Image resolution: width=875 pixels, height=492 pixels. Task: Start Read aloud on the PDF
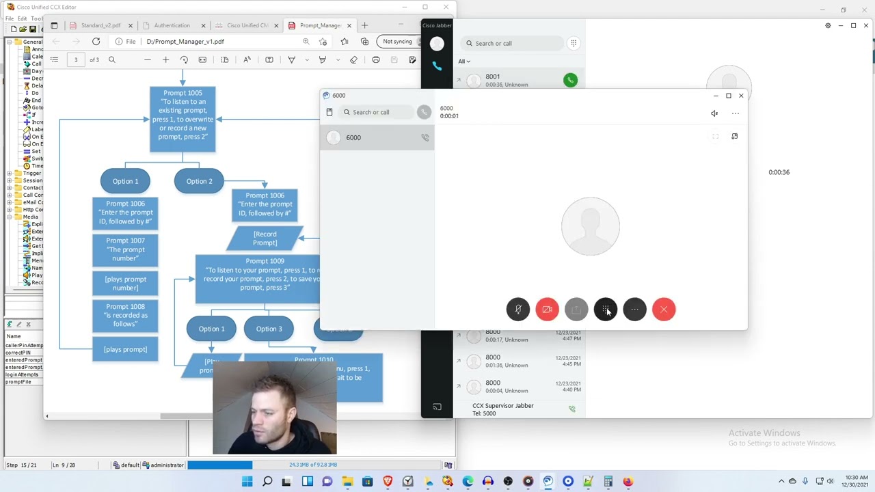click(247, 60)
